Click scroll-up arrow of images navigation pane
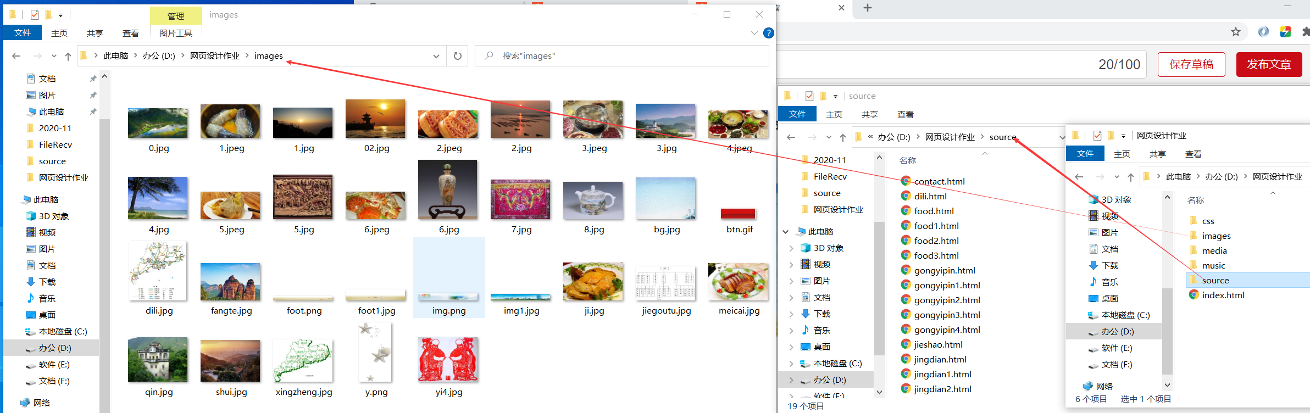This screenshot has height=413, width=1310. click(x=104, y=76)
